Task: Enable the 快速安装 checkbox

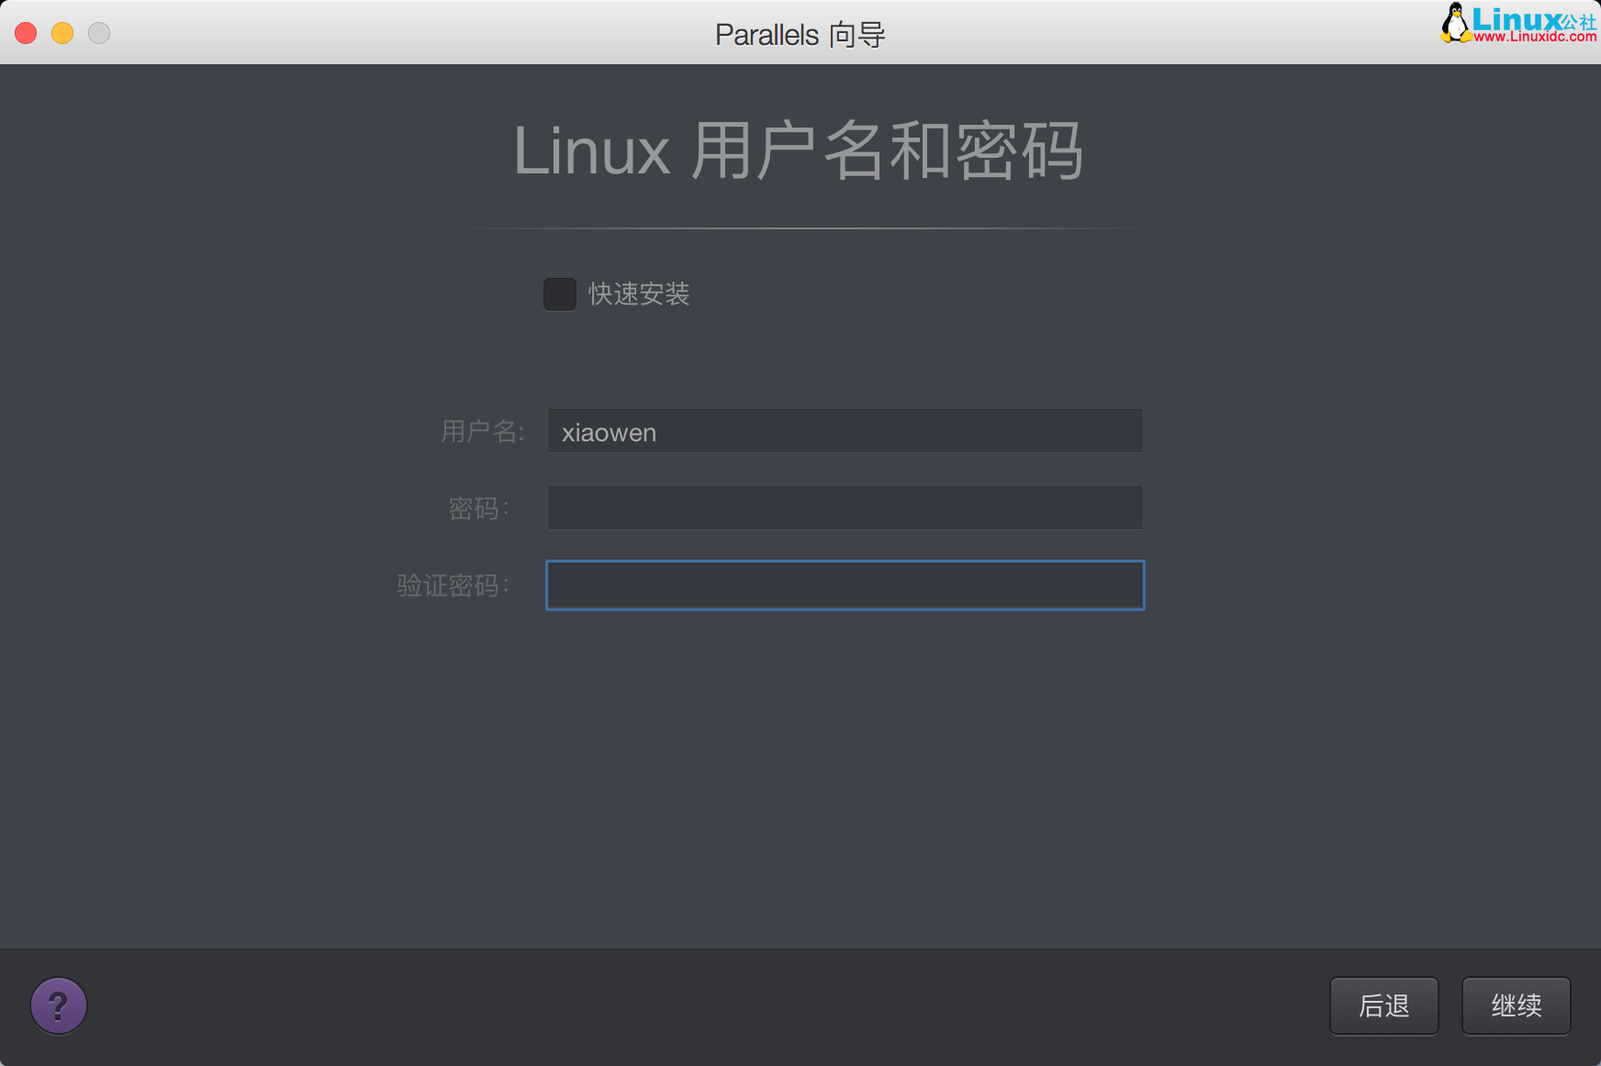Action: coord(560,294)
